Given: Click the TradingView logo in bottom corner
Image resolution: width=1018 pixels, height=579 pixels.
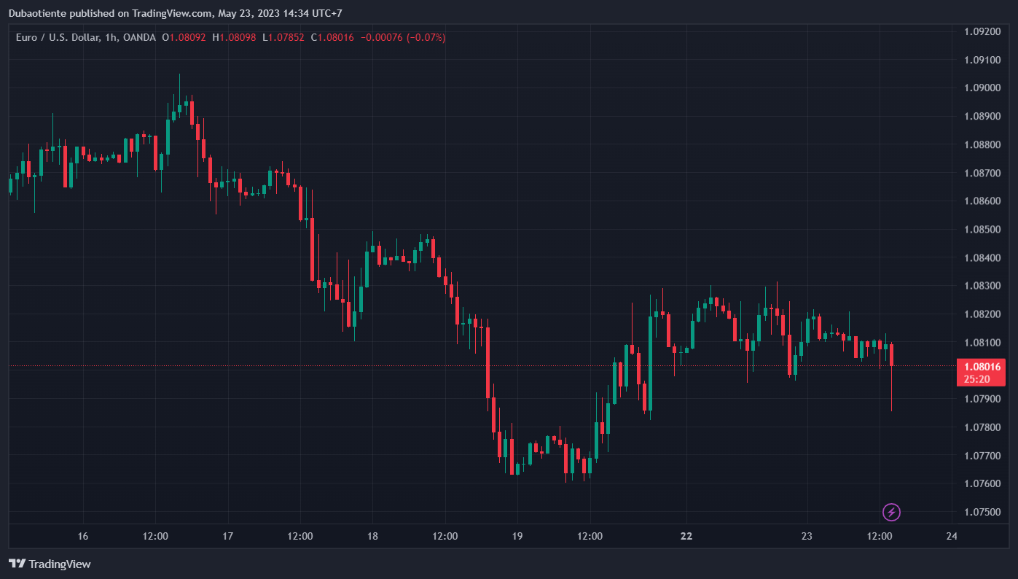Looking at the screenshot, I should pyautogui.click(x=50, y=564).
